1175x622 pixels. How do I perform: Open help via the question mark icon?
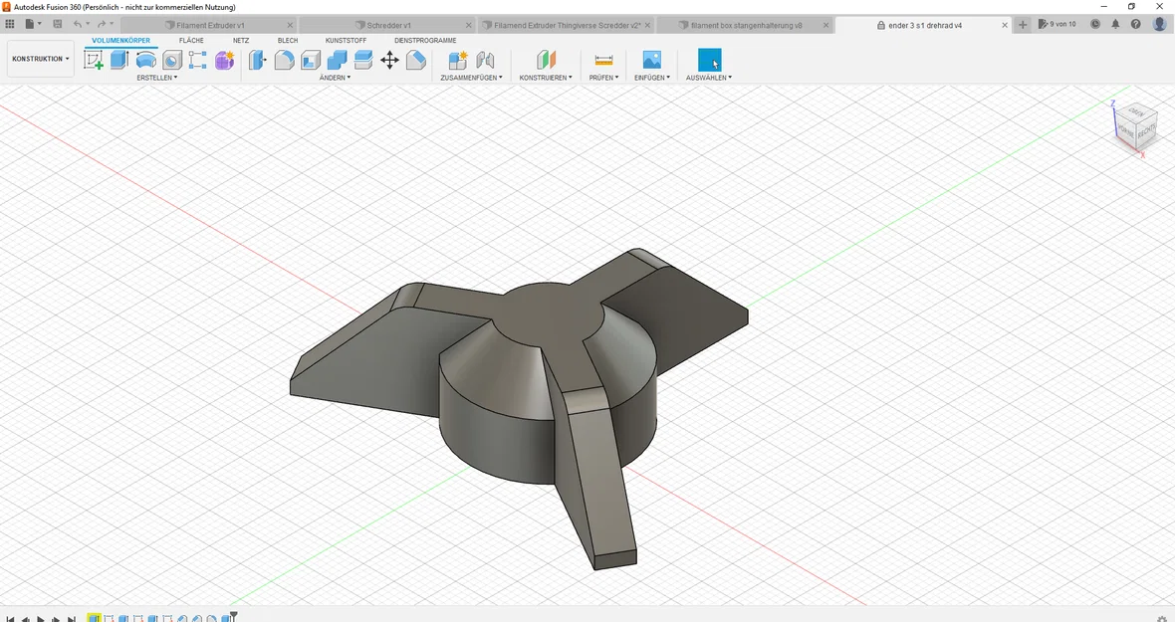point(1136,22)
